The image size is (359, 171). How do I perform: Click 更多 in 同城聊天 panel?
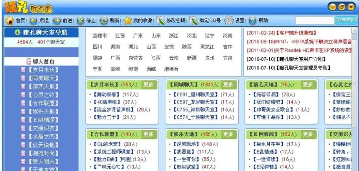click(229, 85)
